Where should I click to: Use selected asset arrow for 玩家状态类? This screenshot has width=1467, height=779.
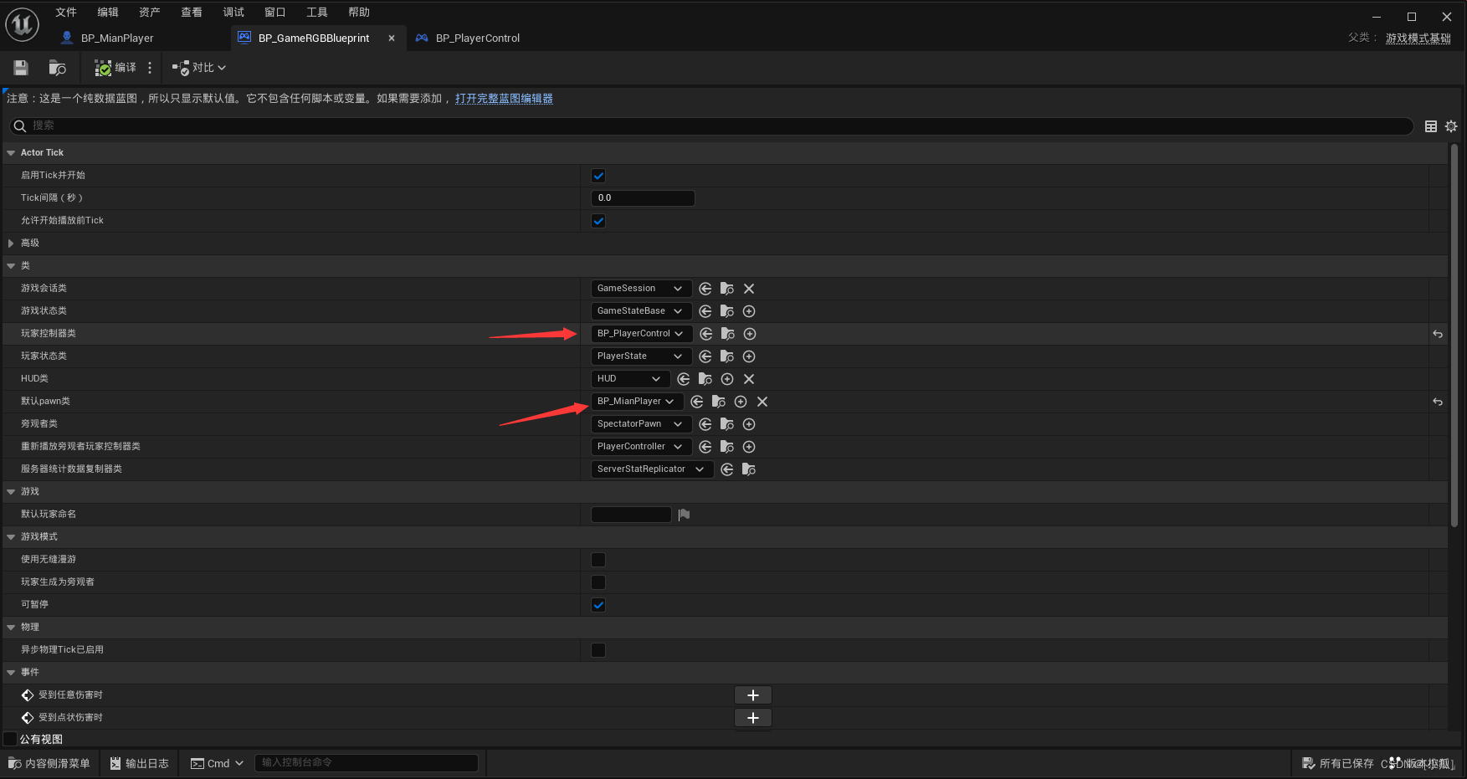(705, 356)
